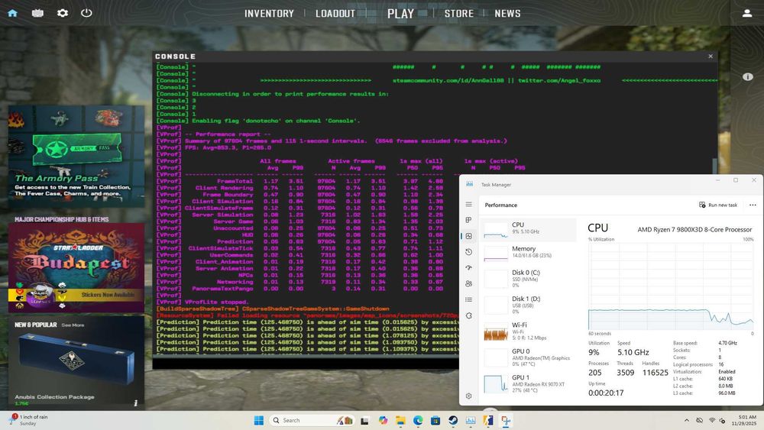Select Disk 1 (D:) performance entry

(x=529, y=305)
